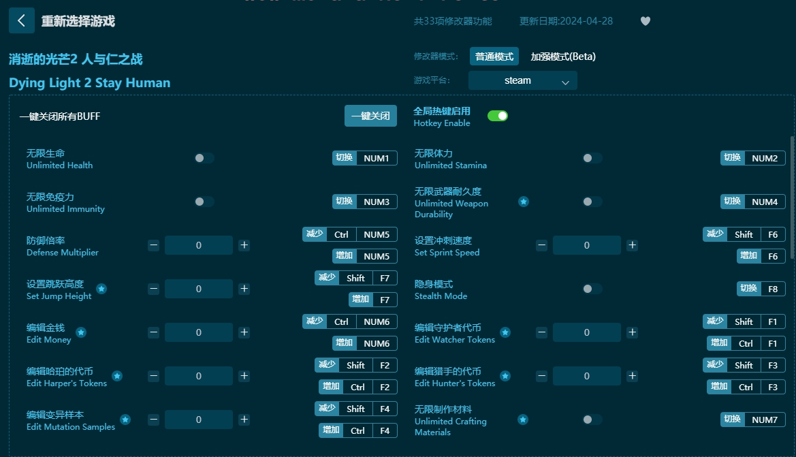Image resolution: width=796 pixels, height=457 pixels.
Task: Click star icon beside Edit Watcher Tokens
Action: [505, 332]
